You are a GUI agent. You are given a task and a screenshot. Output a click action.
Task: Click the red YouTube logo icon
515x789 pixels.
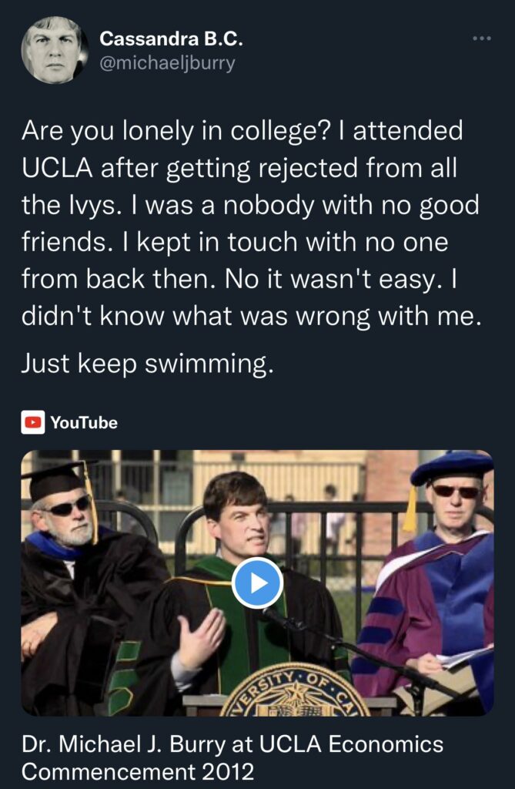[32, 422]
